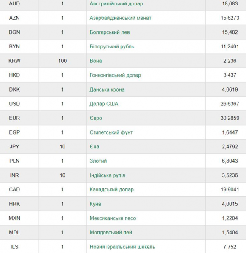Open the Куна currency link
The image size is (246, 253).
pyautogui.click(x=95, y=204)
